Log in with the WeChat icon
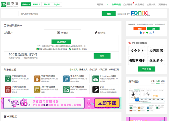Screen dimensions: 169x121 147,33
